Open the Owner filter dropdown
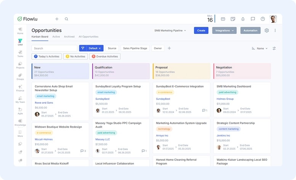 tap(158, 48)
